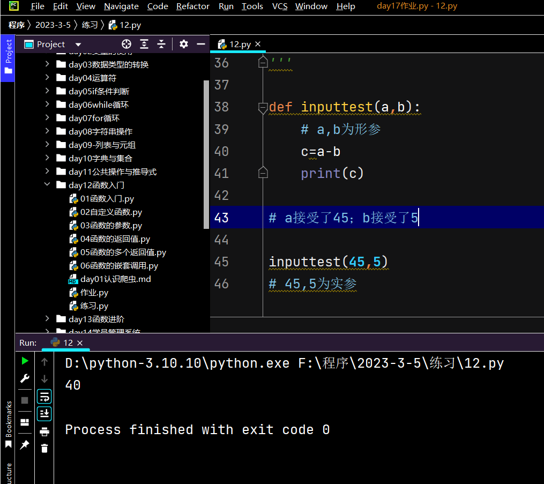Expand the day13函数进阶 folder
The height and width of the screenshot is (484, 544).
[x=47, y=318]
